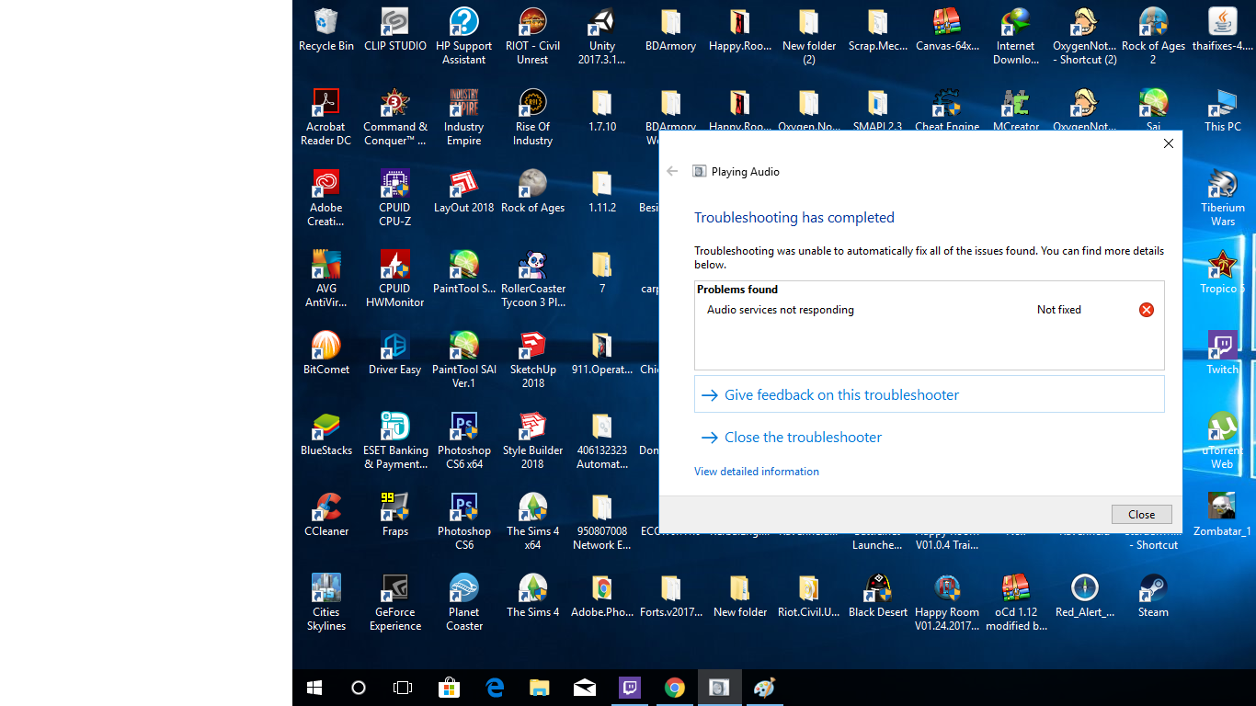This screenshot has height=706, width=1256.
Task: Select Steam desktop shortcut
Action: tap(1153, 596)
